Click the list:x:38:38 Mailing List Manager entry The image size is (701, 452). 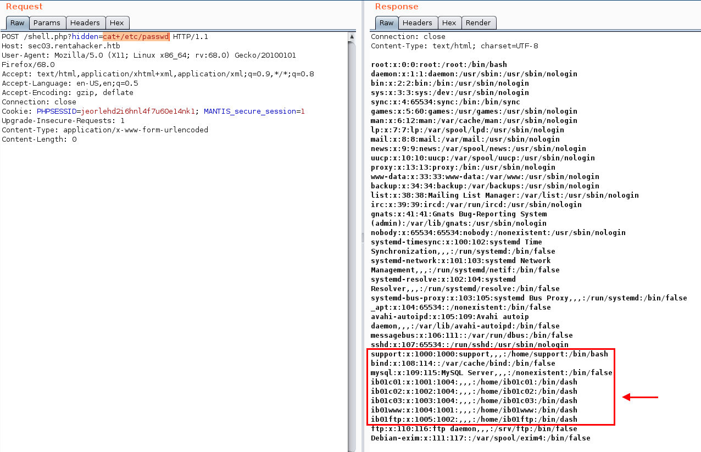[505, 196]
